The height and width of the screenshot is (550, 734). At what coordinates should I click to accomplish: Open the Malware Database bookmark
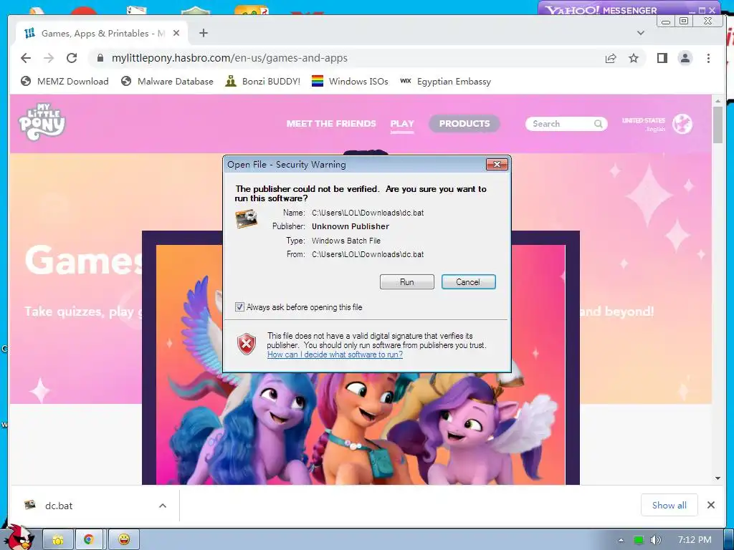point(166,82)
